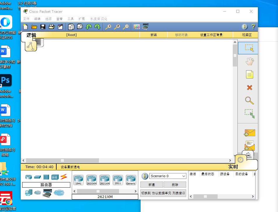The height and width of the screenshot is (212, 278).
Task: Pick the Generic router
Action: point(131,180)
